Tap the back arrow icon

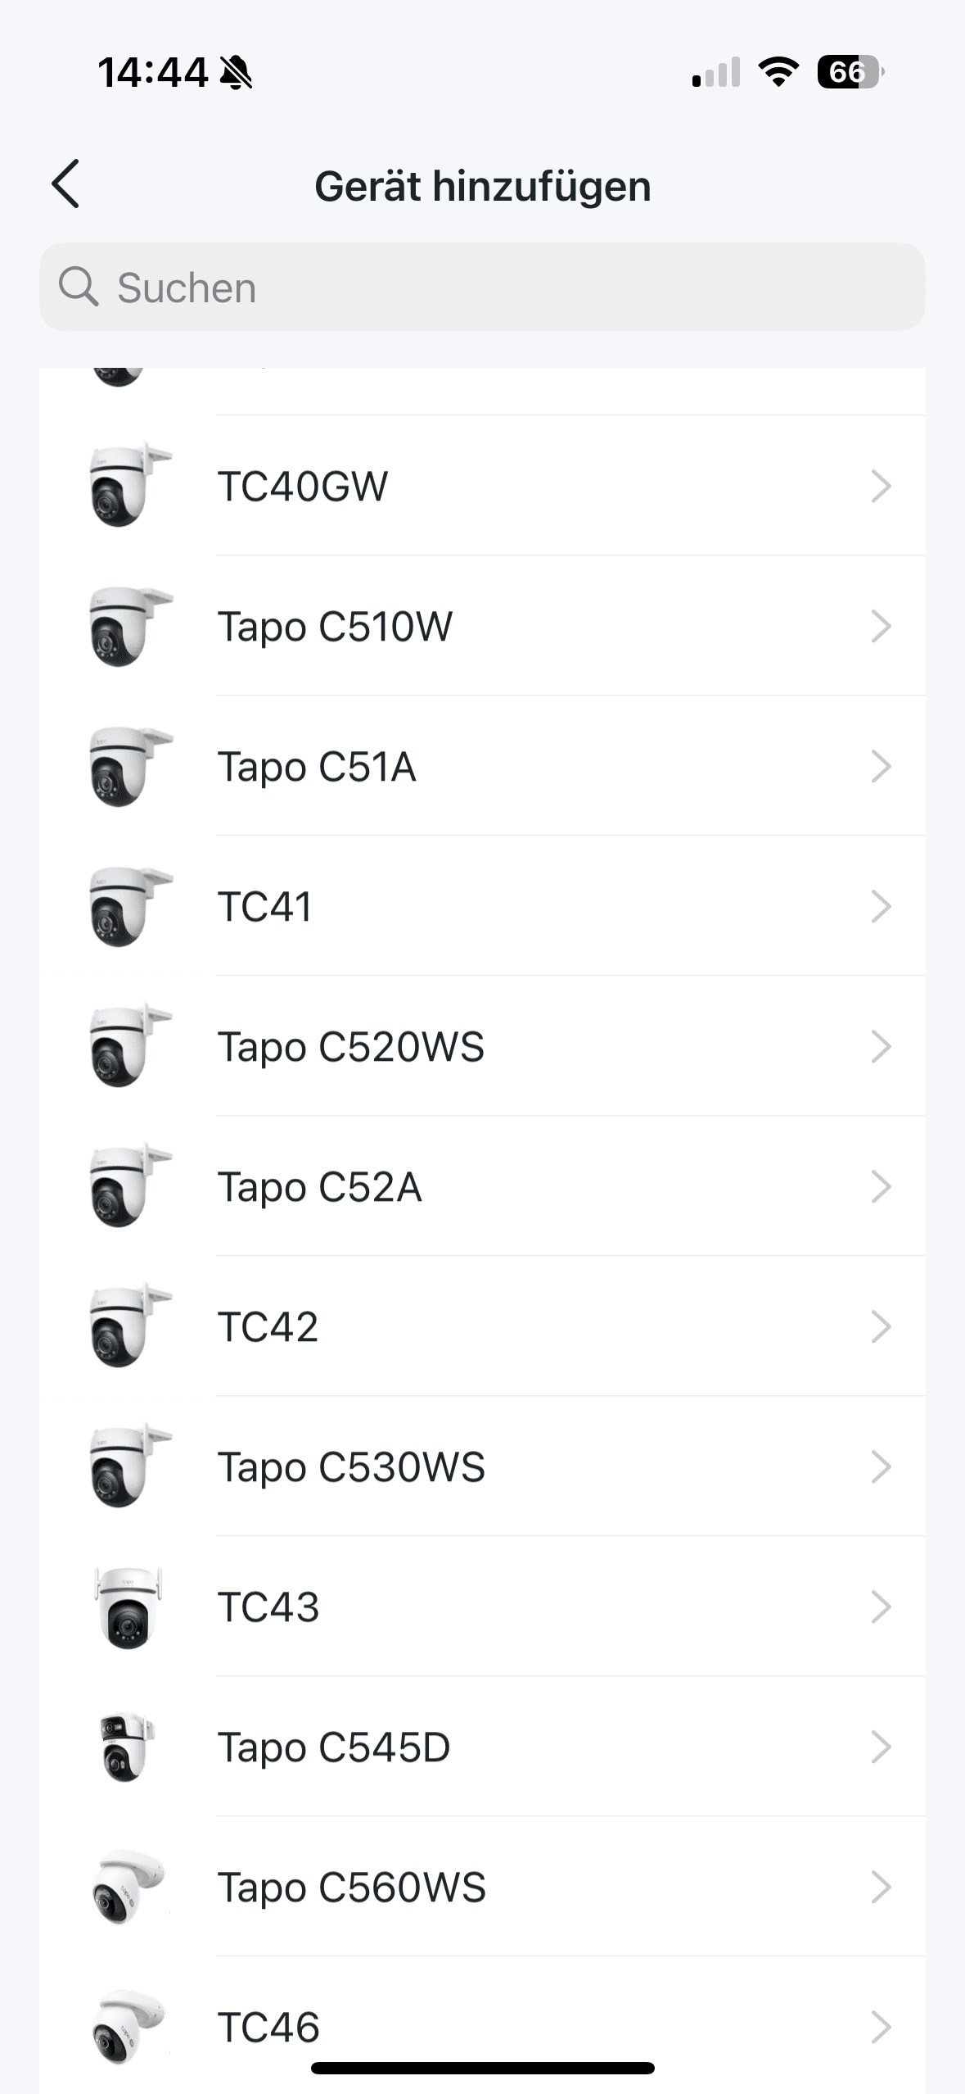tap(65, 184)
